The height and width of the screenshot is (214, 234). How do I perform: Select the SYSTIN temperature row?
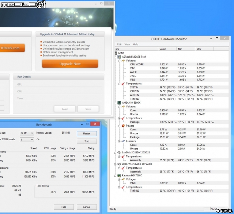(x=179, y=87)
